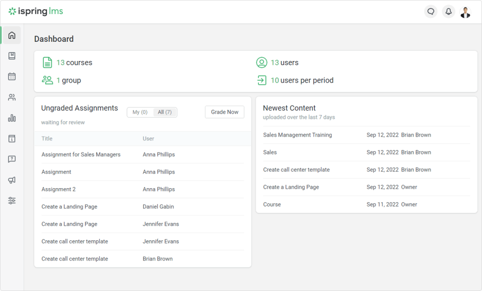482x291 pixels.
Task: Select Assignment 2 by Anna Phillips
Action: pos(58,189)
